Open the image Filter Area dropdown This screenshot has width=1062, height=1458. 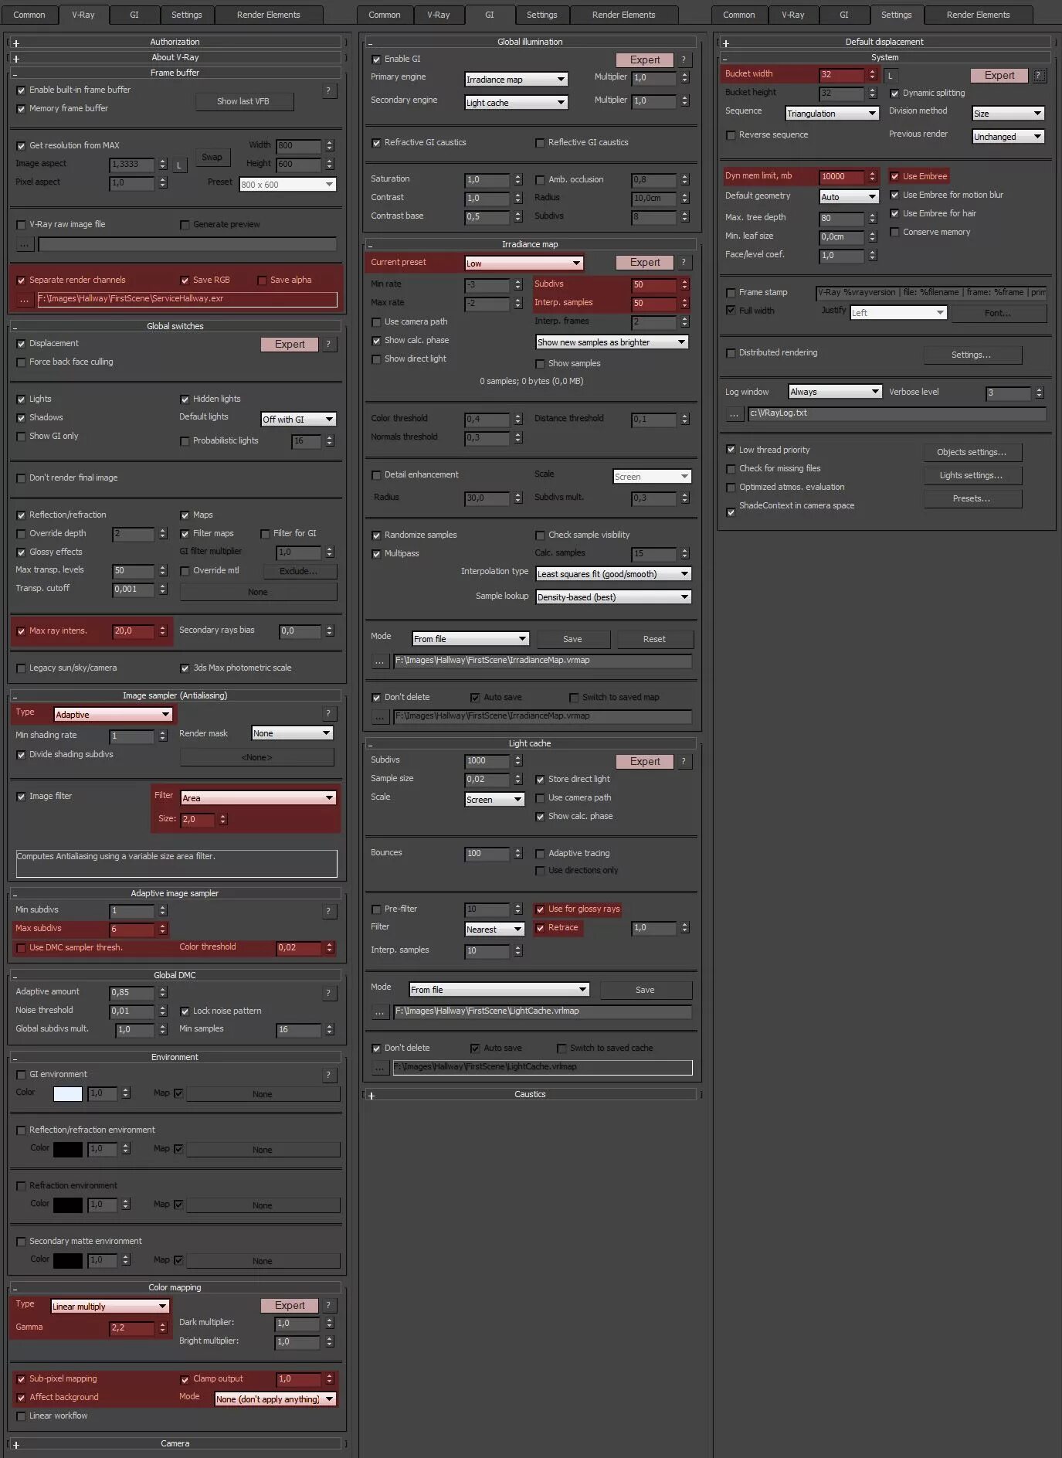coord(259,798)
